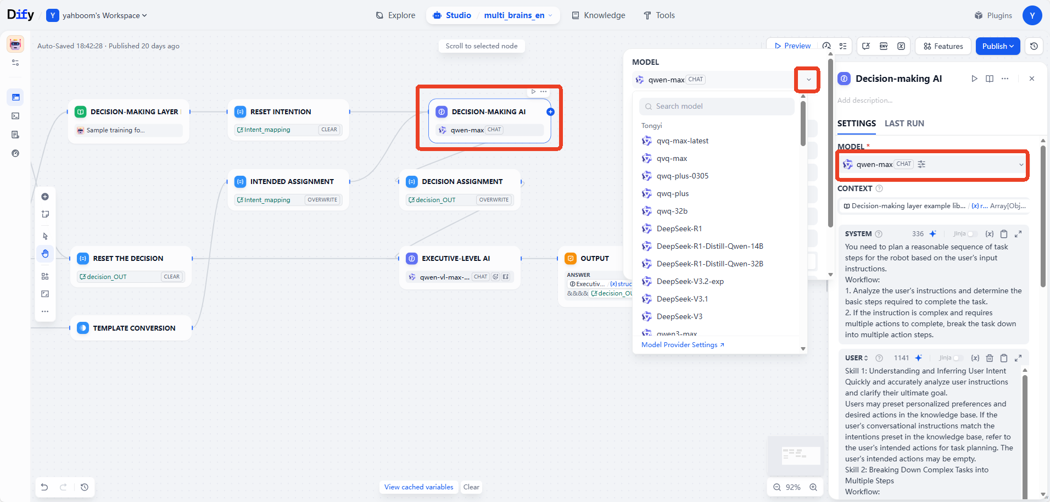Delete the USER prompt with trash icon

(x=990, y=358)
